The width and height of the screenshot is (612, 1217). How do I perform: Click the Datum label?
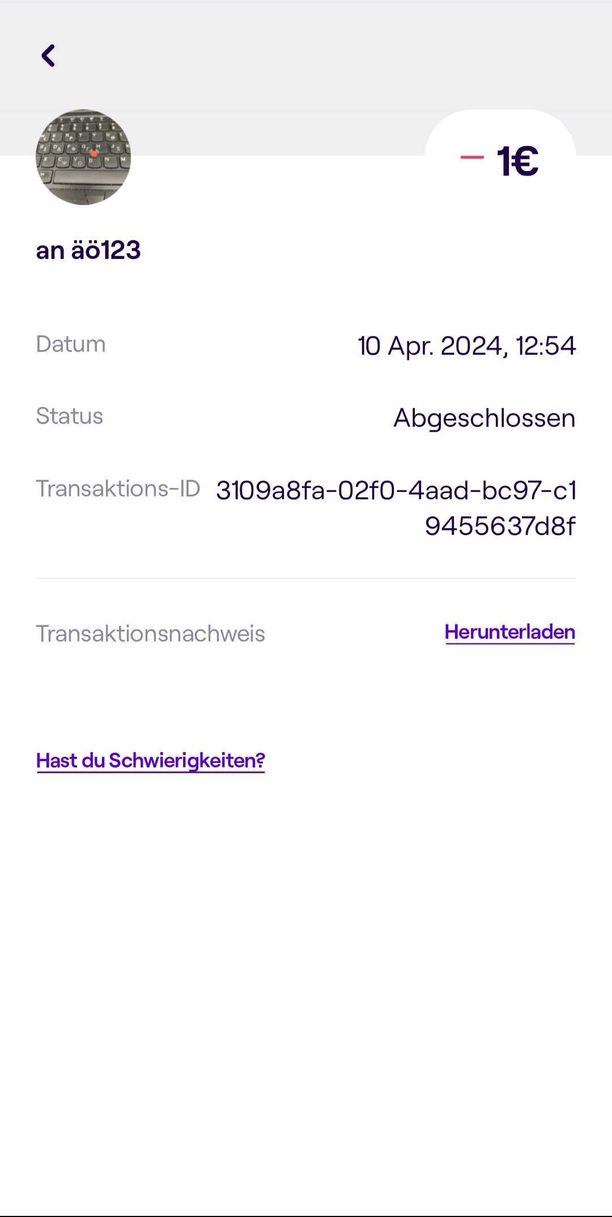71,344
